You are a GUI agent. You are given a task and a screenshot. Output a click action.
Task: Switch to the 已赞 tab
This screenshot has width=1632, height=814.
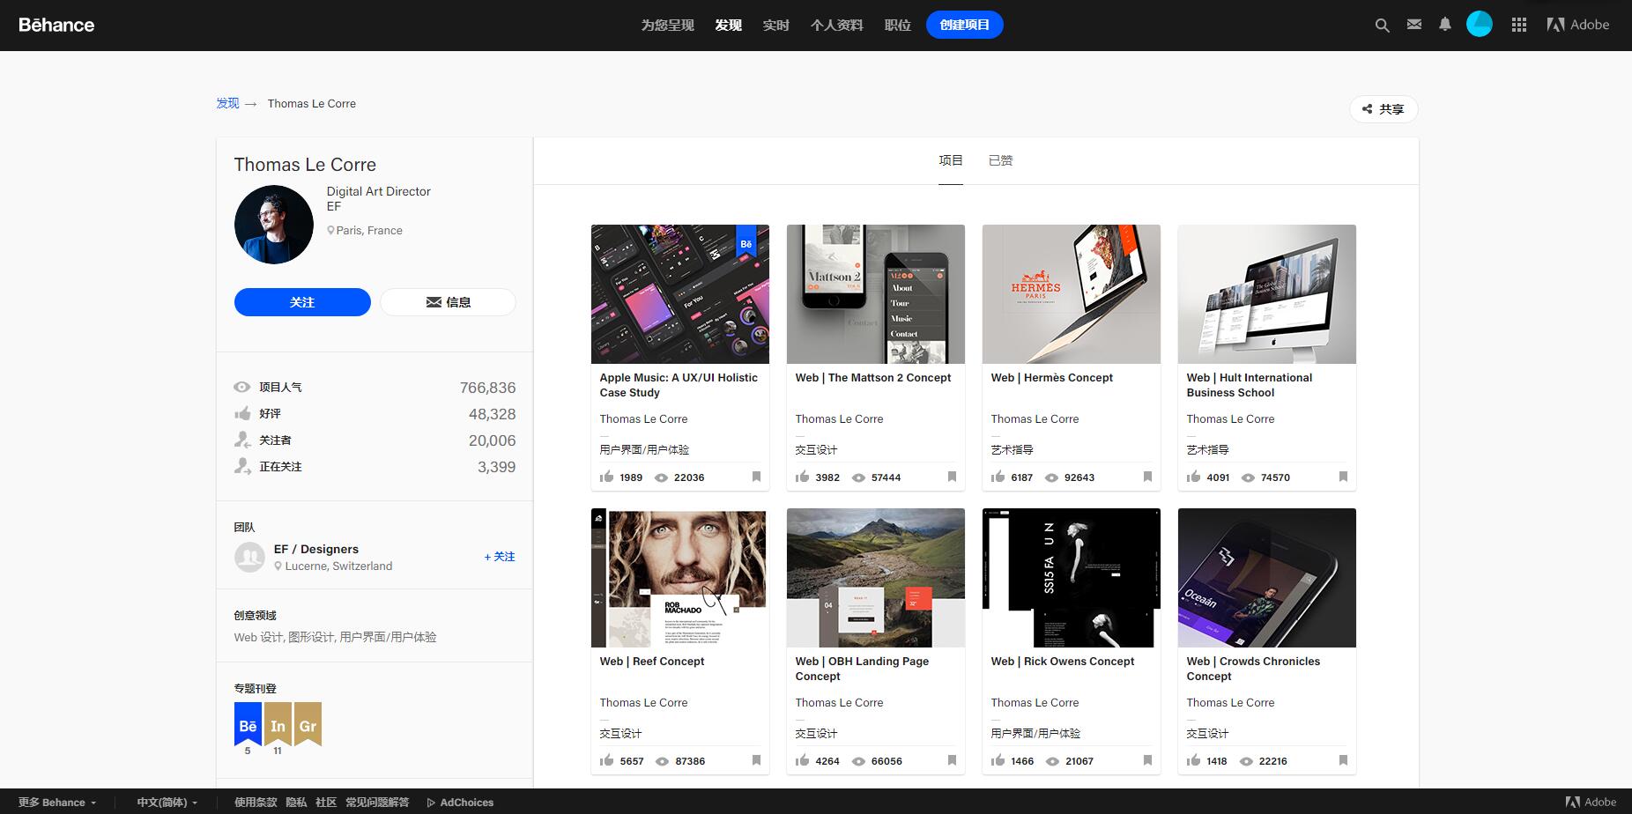pyautogui.click(x=1001, y=160)
